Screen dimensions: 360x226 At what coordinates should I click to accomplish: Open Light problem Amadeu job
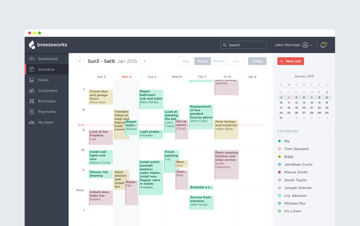[x=151, y=134]
